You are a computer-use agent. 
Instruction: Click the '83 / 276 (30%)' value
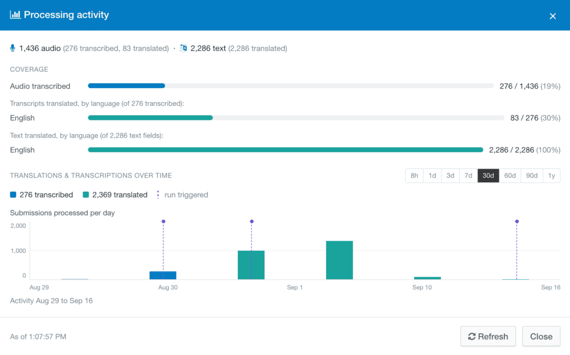pos(535,118)
